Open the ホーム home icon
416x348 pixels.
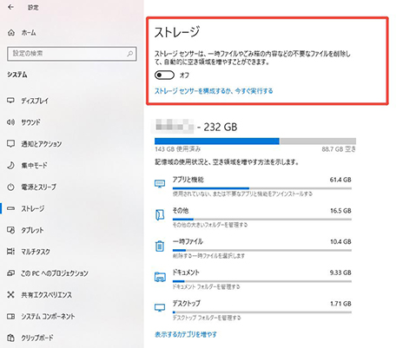(x=11, y=33)
